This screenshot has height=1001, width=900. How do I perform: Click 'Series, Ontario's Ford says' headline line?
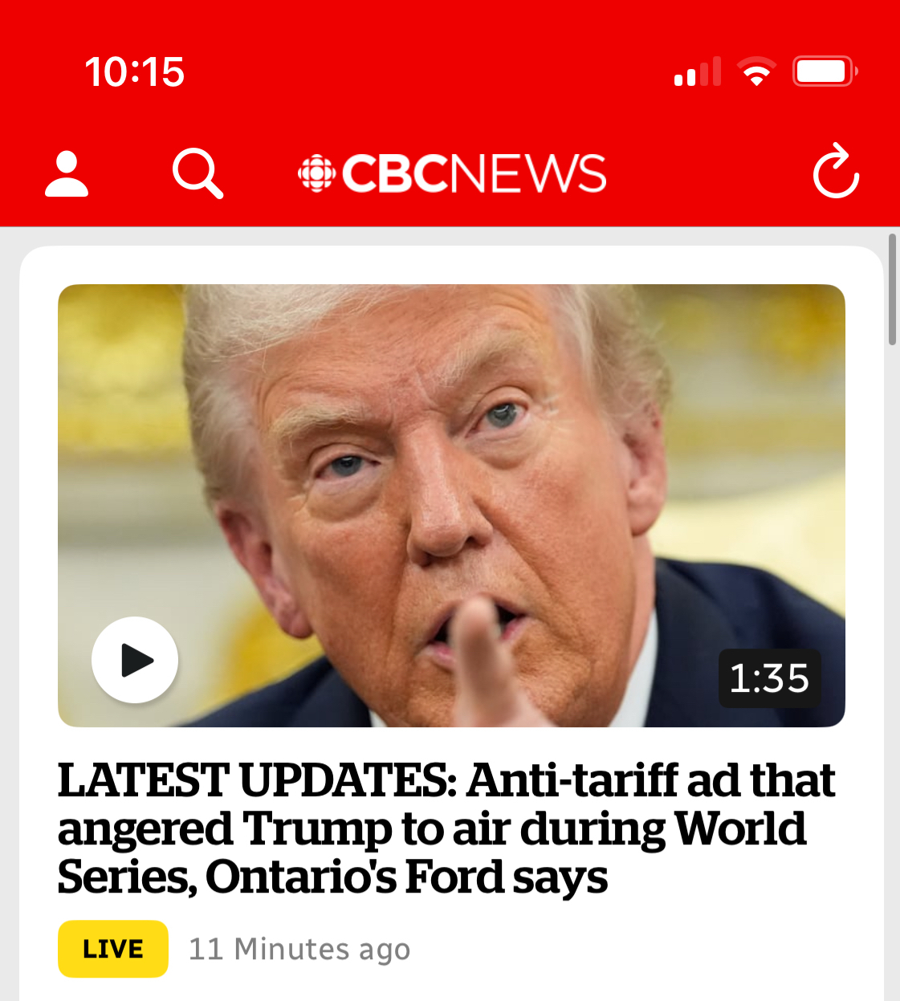(x=332, y=877)
